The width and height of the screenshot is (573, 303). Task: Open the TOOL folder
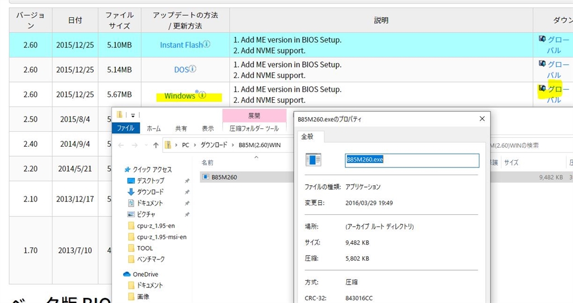(145, 248)
